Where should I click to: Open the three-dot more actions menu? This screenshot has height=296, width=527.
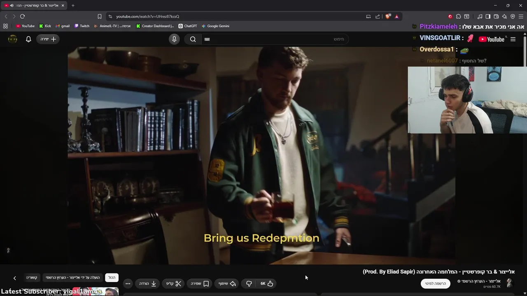tap(128, 283)
